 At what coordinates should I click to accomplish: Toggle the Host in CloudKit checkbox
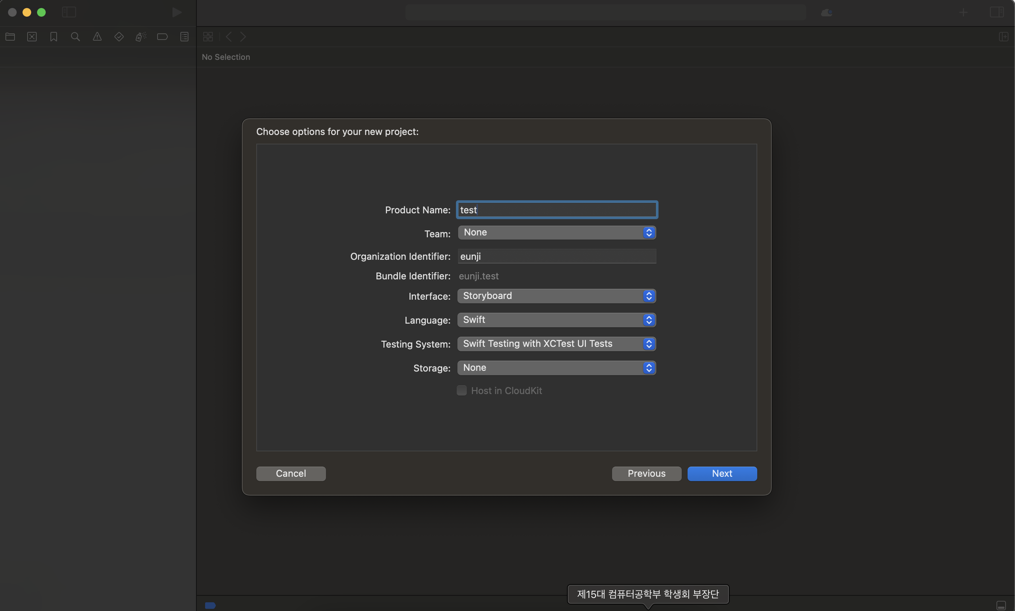click(x=462, y=390)
